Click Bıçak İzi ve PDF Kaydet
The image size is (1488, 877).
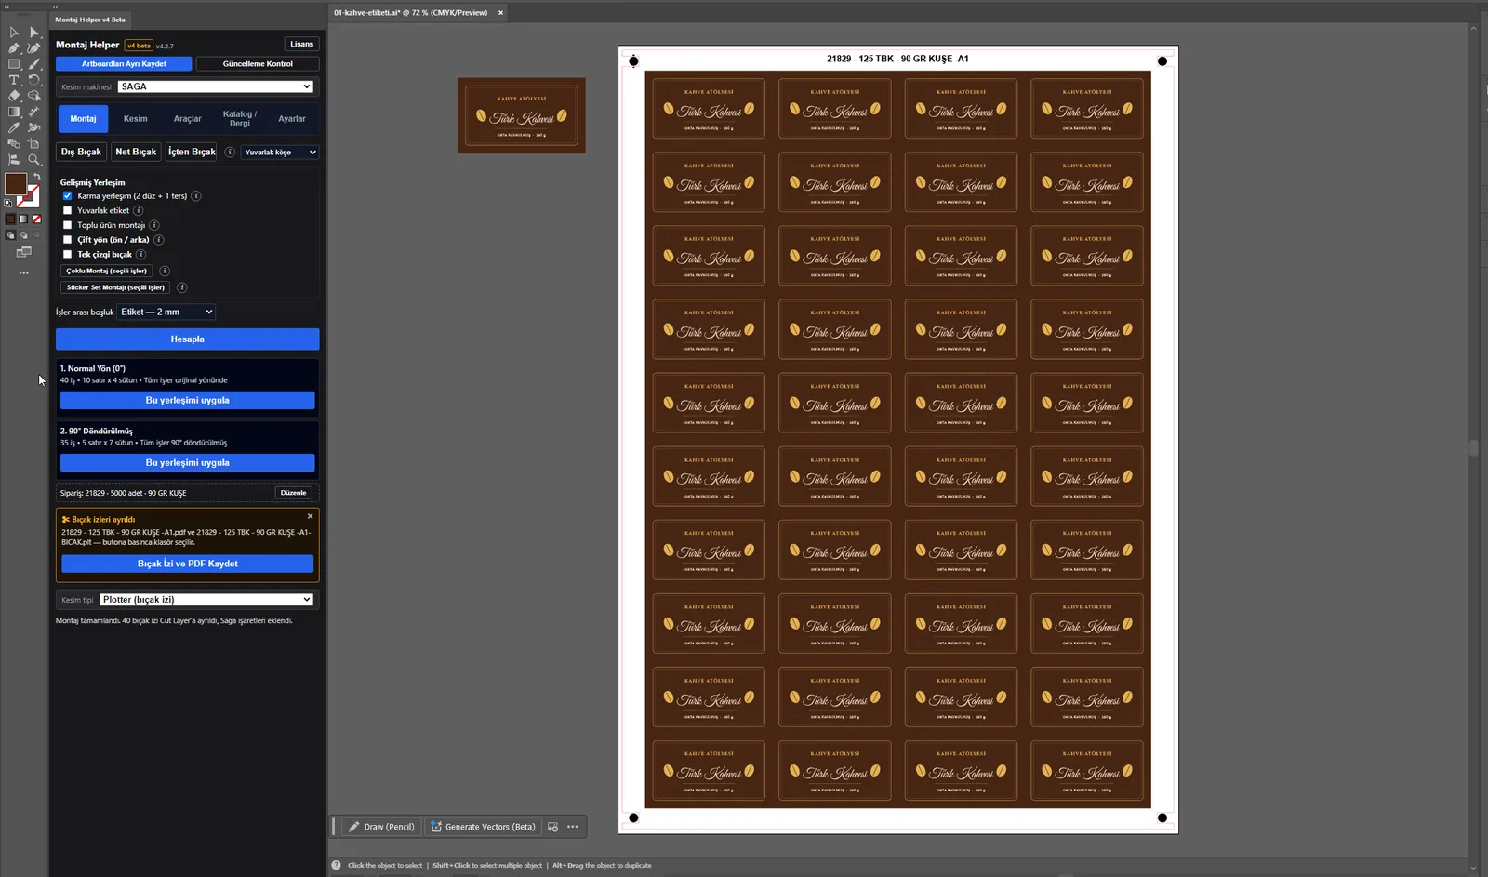[188, 564]
